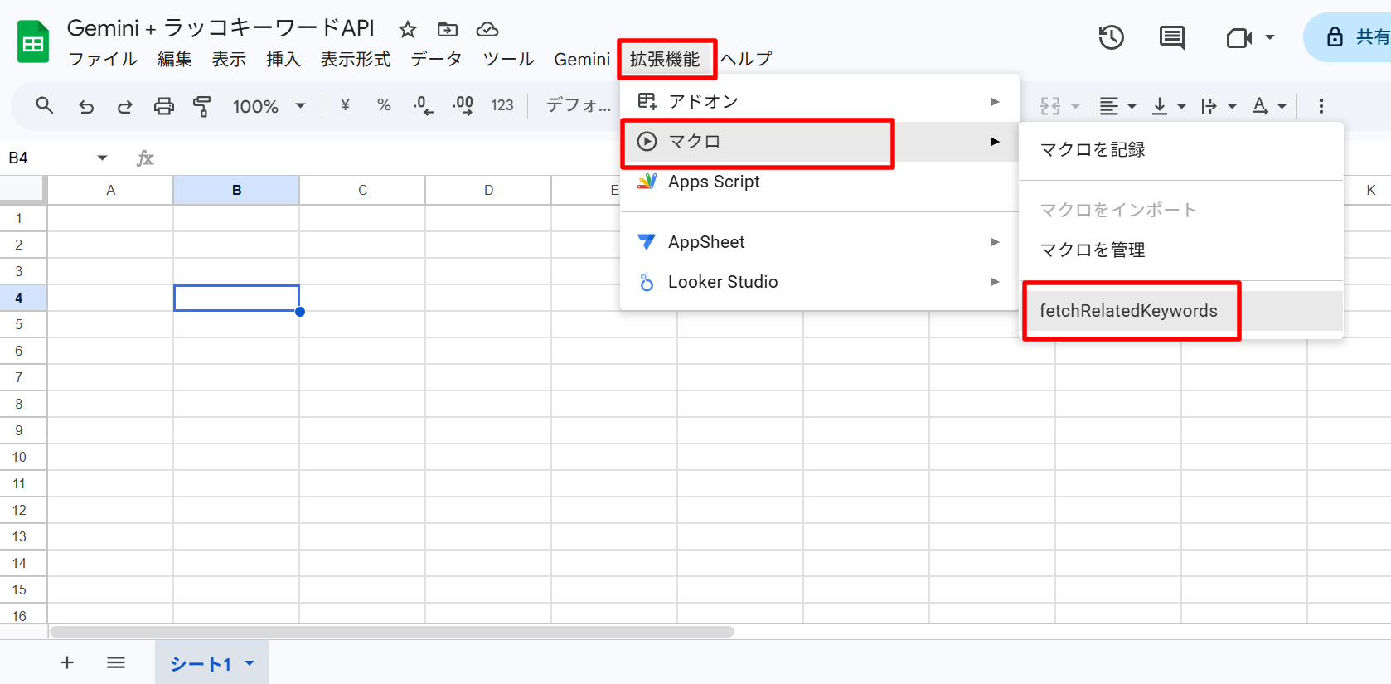Viewport: 1391px width, 684px height.
Task: Apply percent format
Action: click(x=384, y=105)
